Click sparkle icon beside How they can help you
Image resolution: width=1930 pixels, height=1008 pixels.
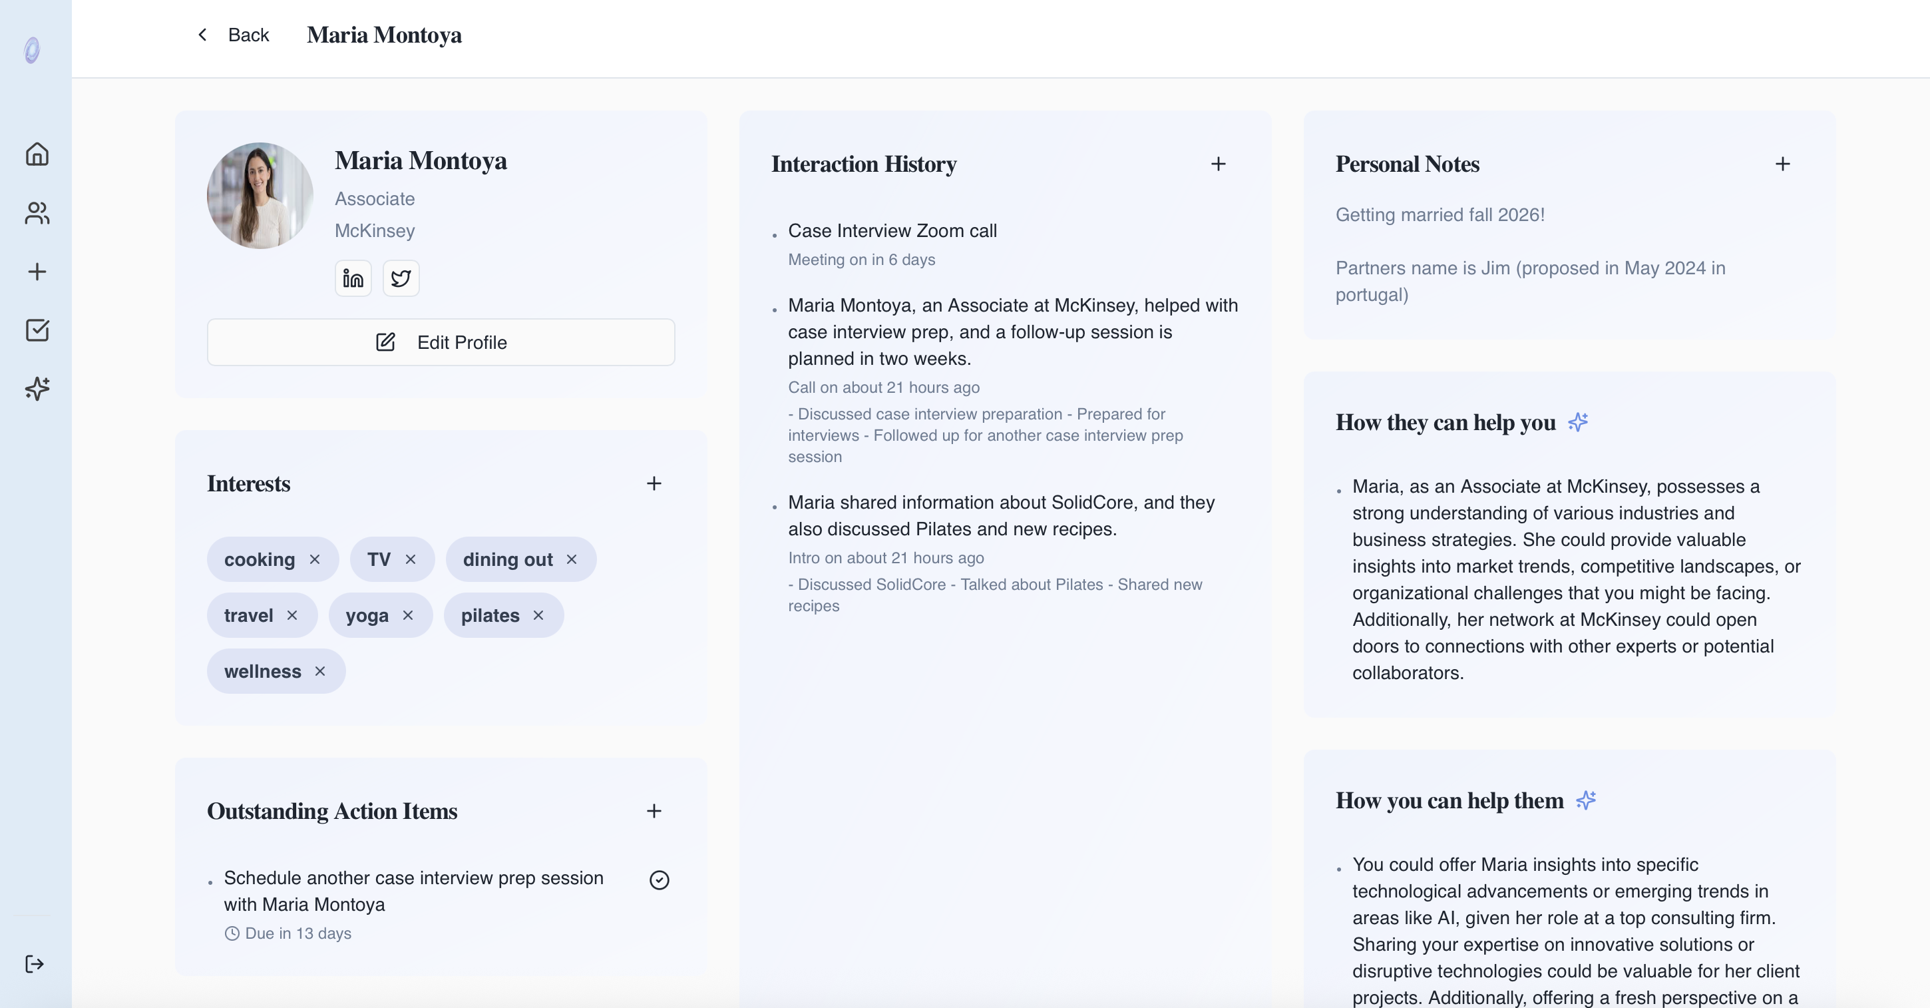point(1578,422)
